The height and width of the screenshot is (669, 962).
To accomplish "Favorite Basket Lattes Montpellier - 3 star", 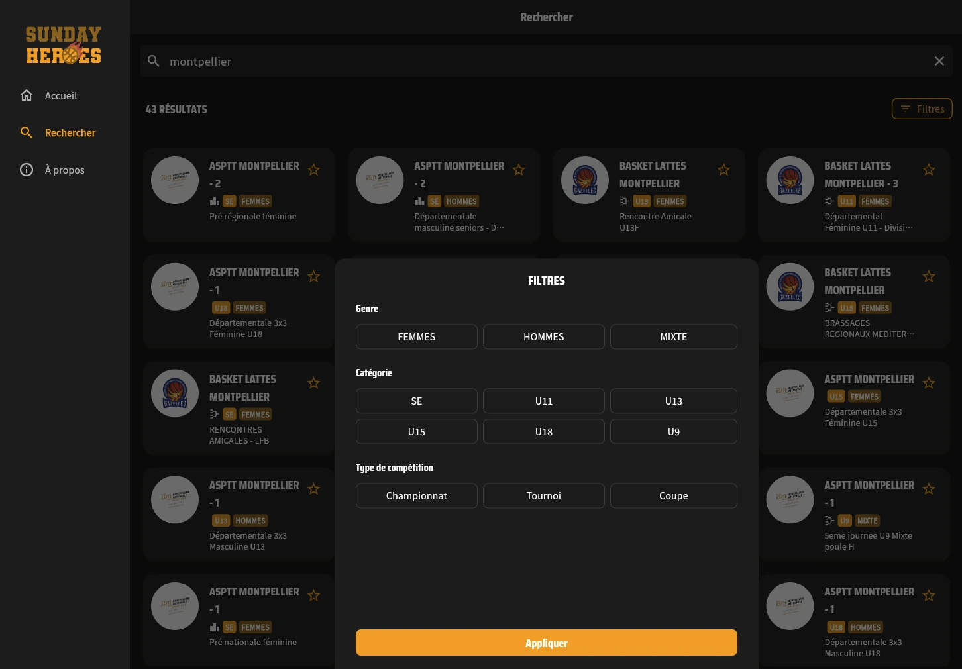I will pos(929,170).
